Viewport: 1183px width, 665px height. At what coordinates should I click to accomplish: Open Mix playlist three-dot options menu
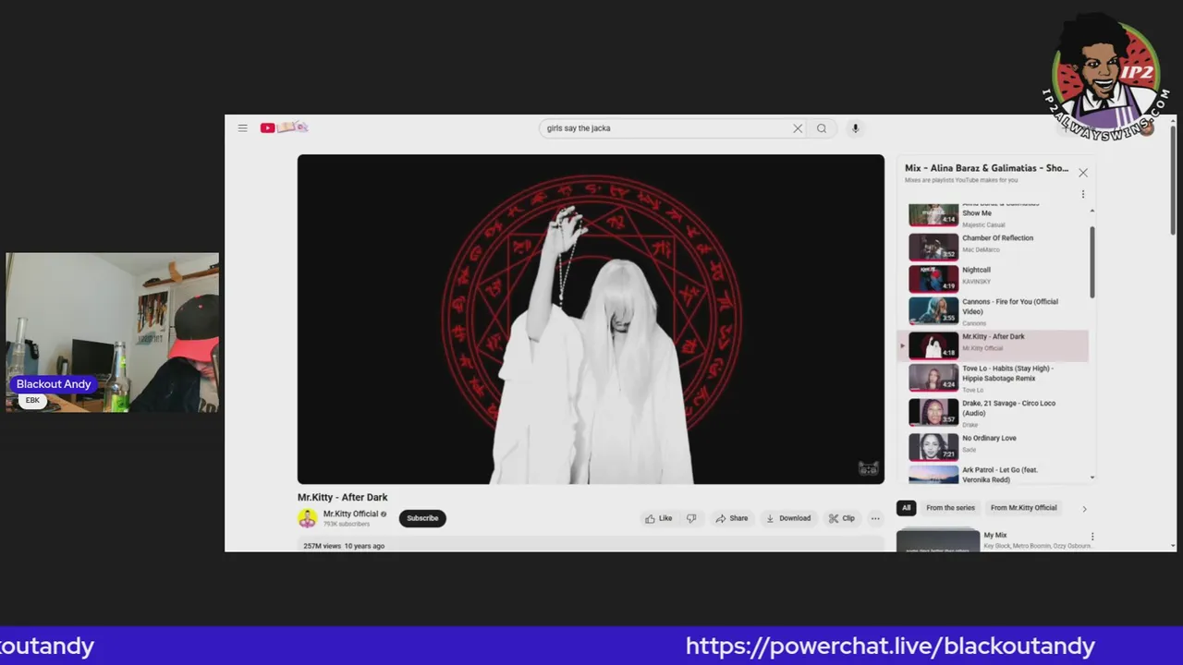click(x=1083, y=194)
